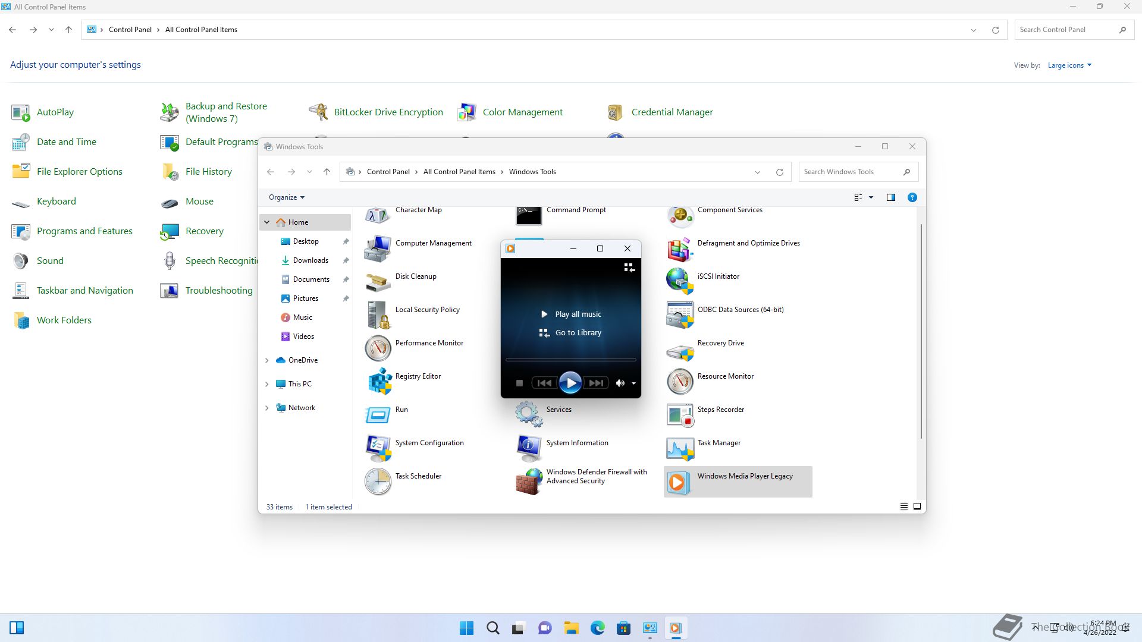Select the Run tool icon
This screenshot has width=1142, height=642.
click(x=378, y=415)
